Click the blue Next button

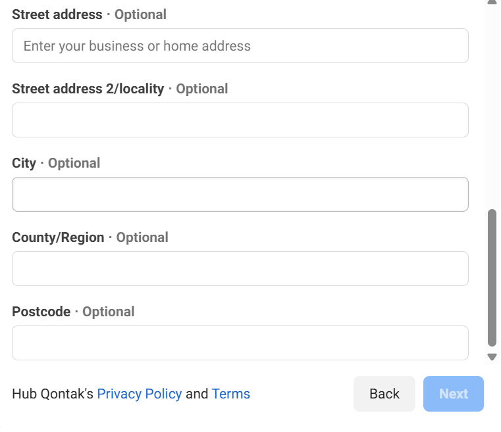(x=453, y=394)
